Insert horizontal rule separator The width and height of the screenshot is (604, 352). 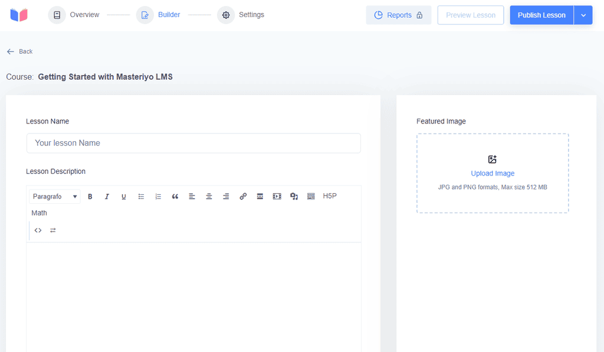tap(260, 196)
